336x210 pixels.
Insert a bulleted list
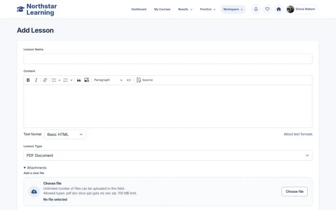54,80
